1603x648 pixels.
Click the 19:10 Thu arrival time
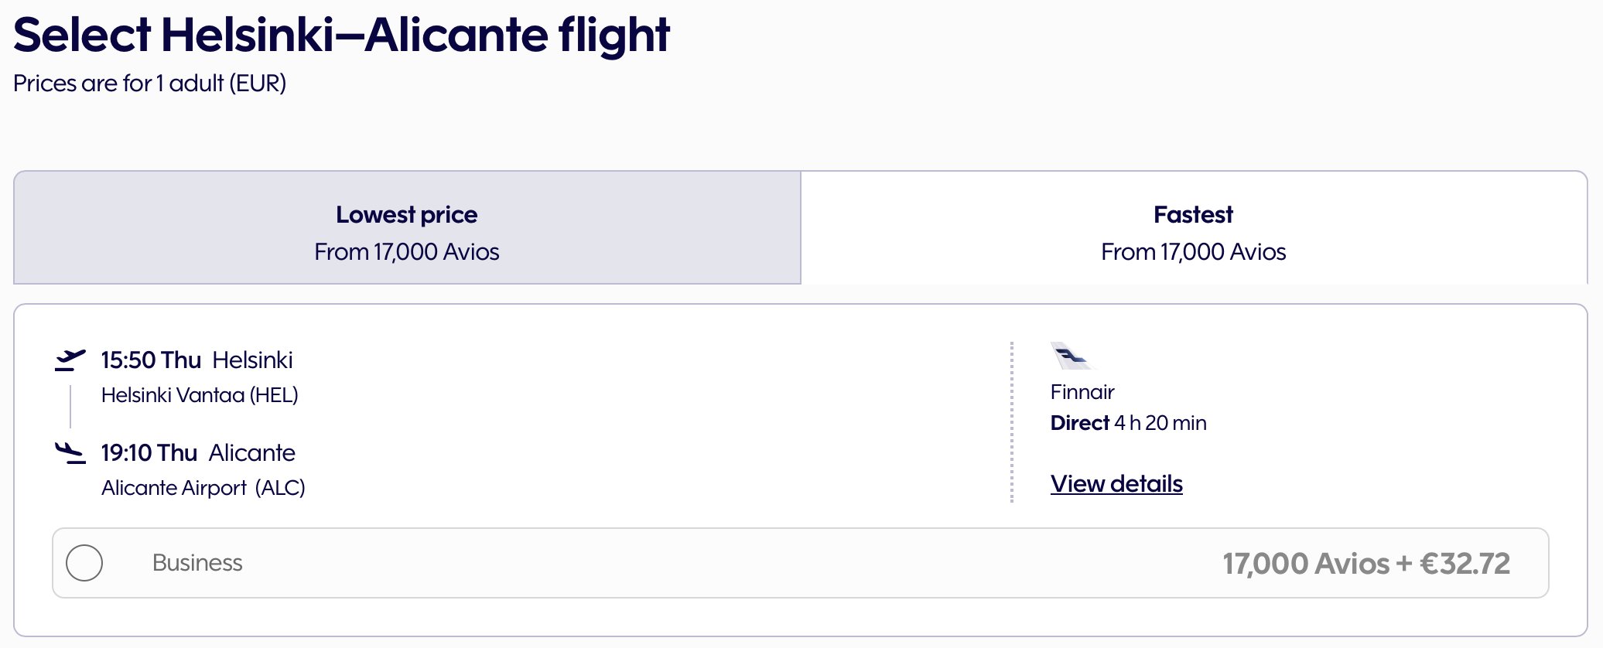point(149,453)
